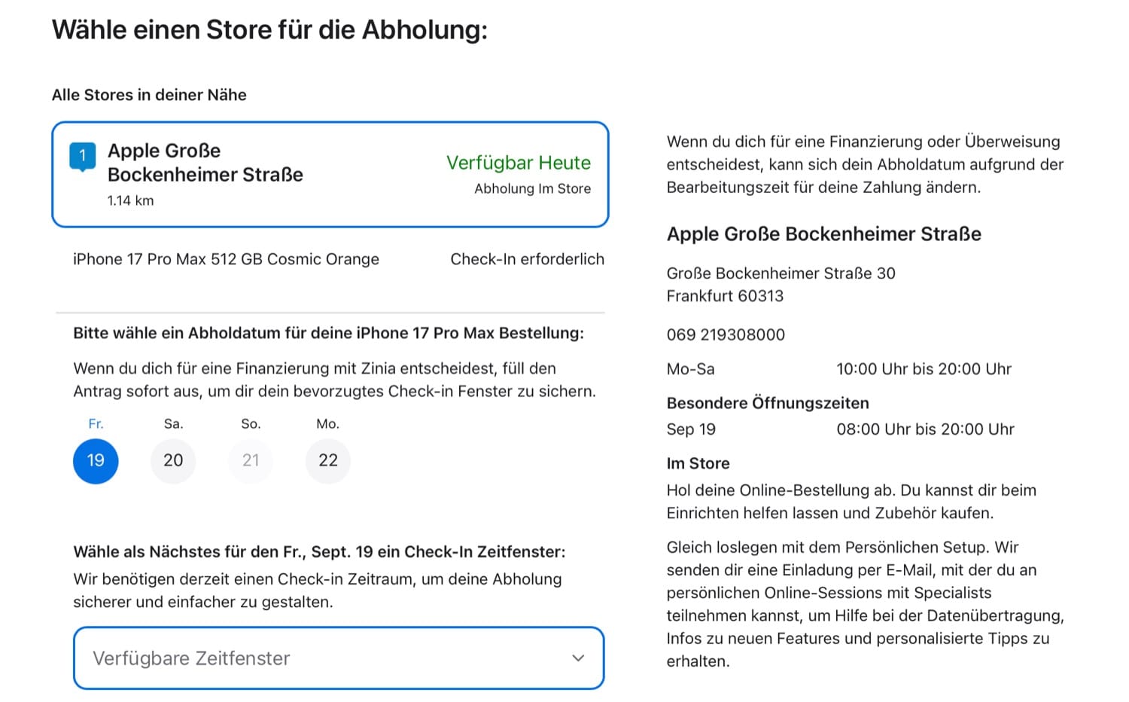Click the Große Bockenheimer Straße 30 address
This screenshot has width=1129, height=702.
point(781,273)
